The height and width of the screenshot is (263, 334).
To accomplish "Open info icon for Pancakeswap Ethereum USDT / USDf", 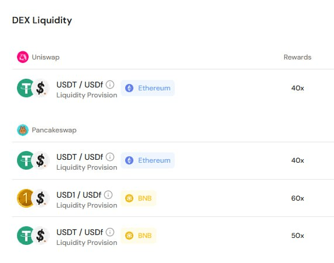I will [110, 157].
